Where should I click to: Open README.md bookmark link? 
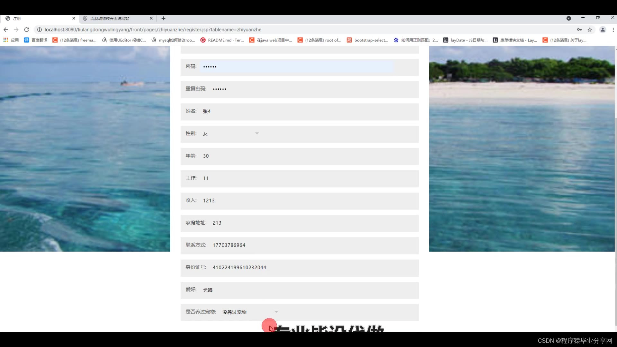[x=222, y=40]
